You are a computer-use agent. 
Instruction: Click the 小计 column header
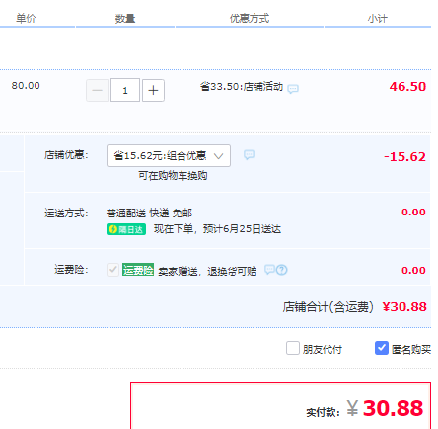[378, 19]
